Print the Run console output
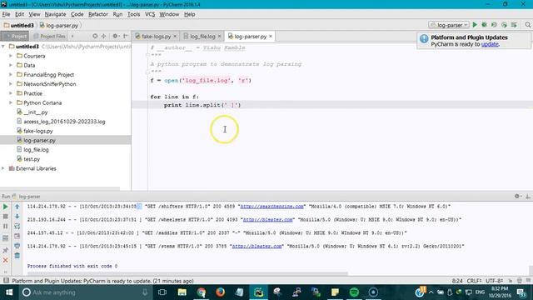533x300 pixels. click(x=17, y=246)
